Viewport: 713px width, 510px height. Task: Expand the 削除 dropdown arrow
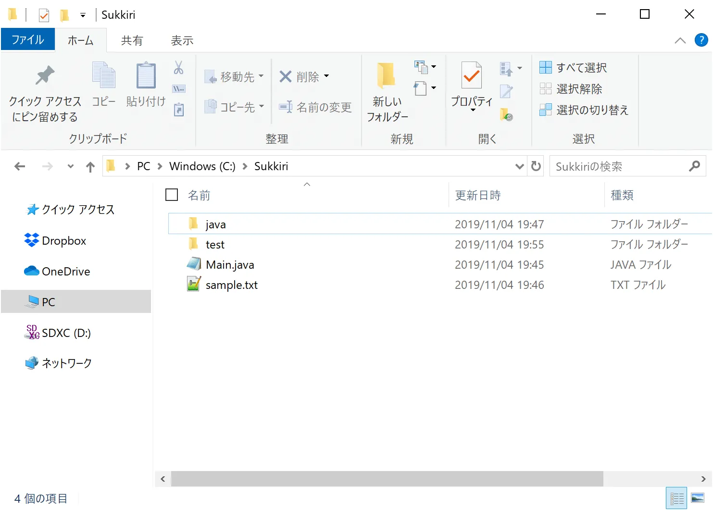coord(326,76)
